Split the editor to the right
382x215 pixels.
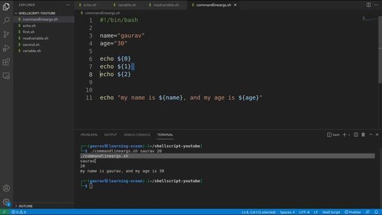pos(368,5)
